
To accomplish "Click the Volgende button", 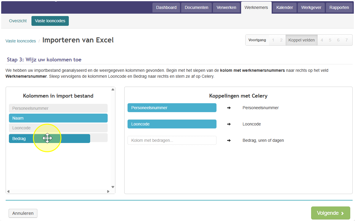I will click(x=331, y=213).
